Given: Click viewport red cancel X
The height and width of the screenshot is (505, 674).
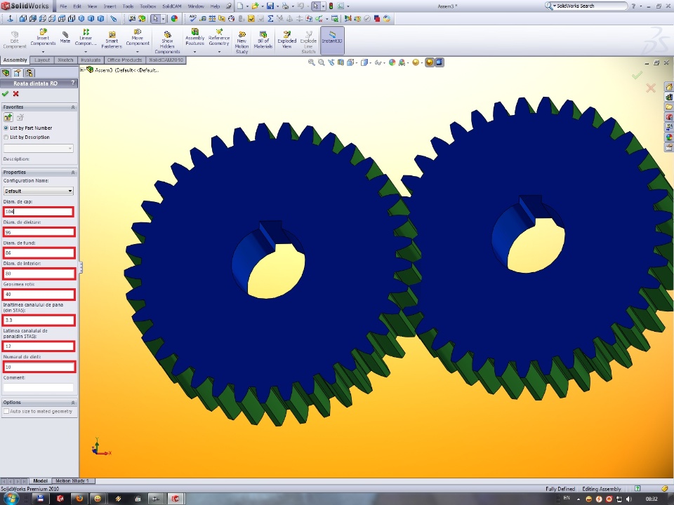Looking at the screenshot, I should coord(650,88).
